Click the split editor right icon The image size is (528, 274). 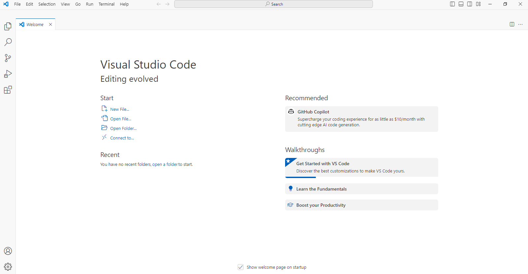point(512,24)
